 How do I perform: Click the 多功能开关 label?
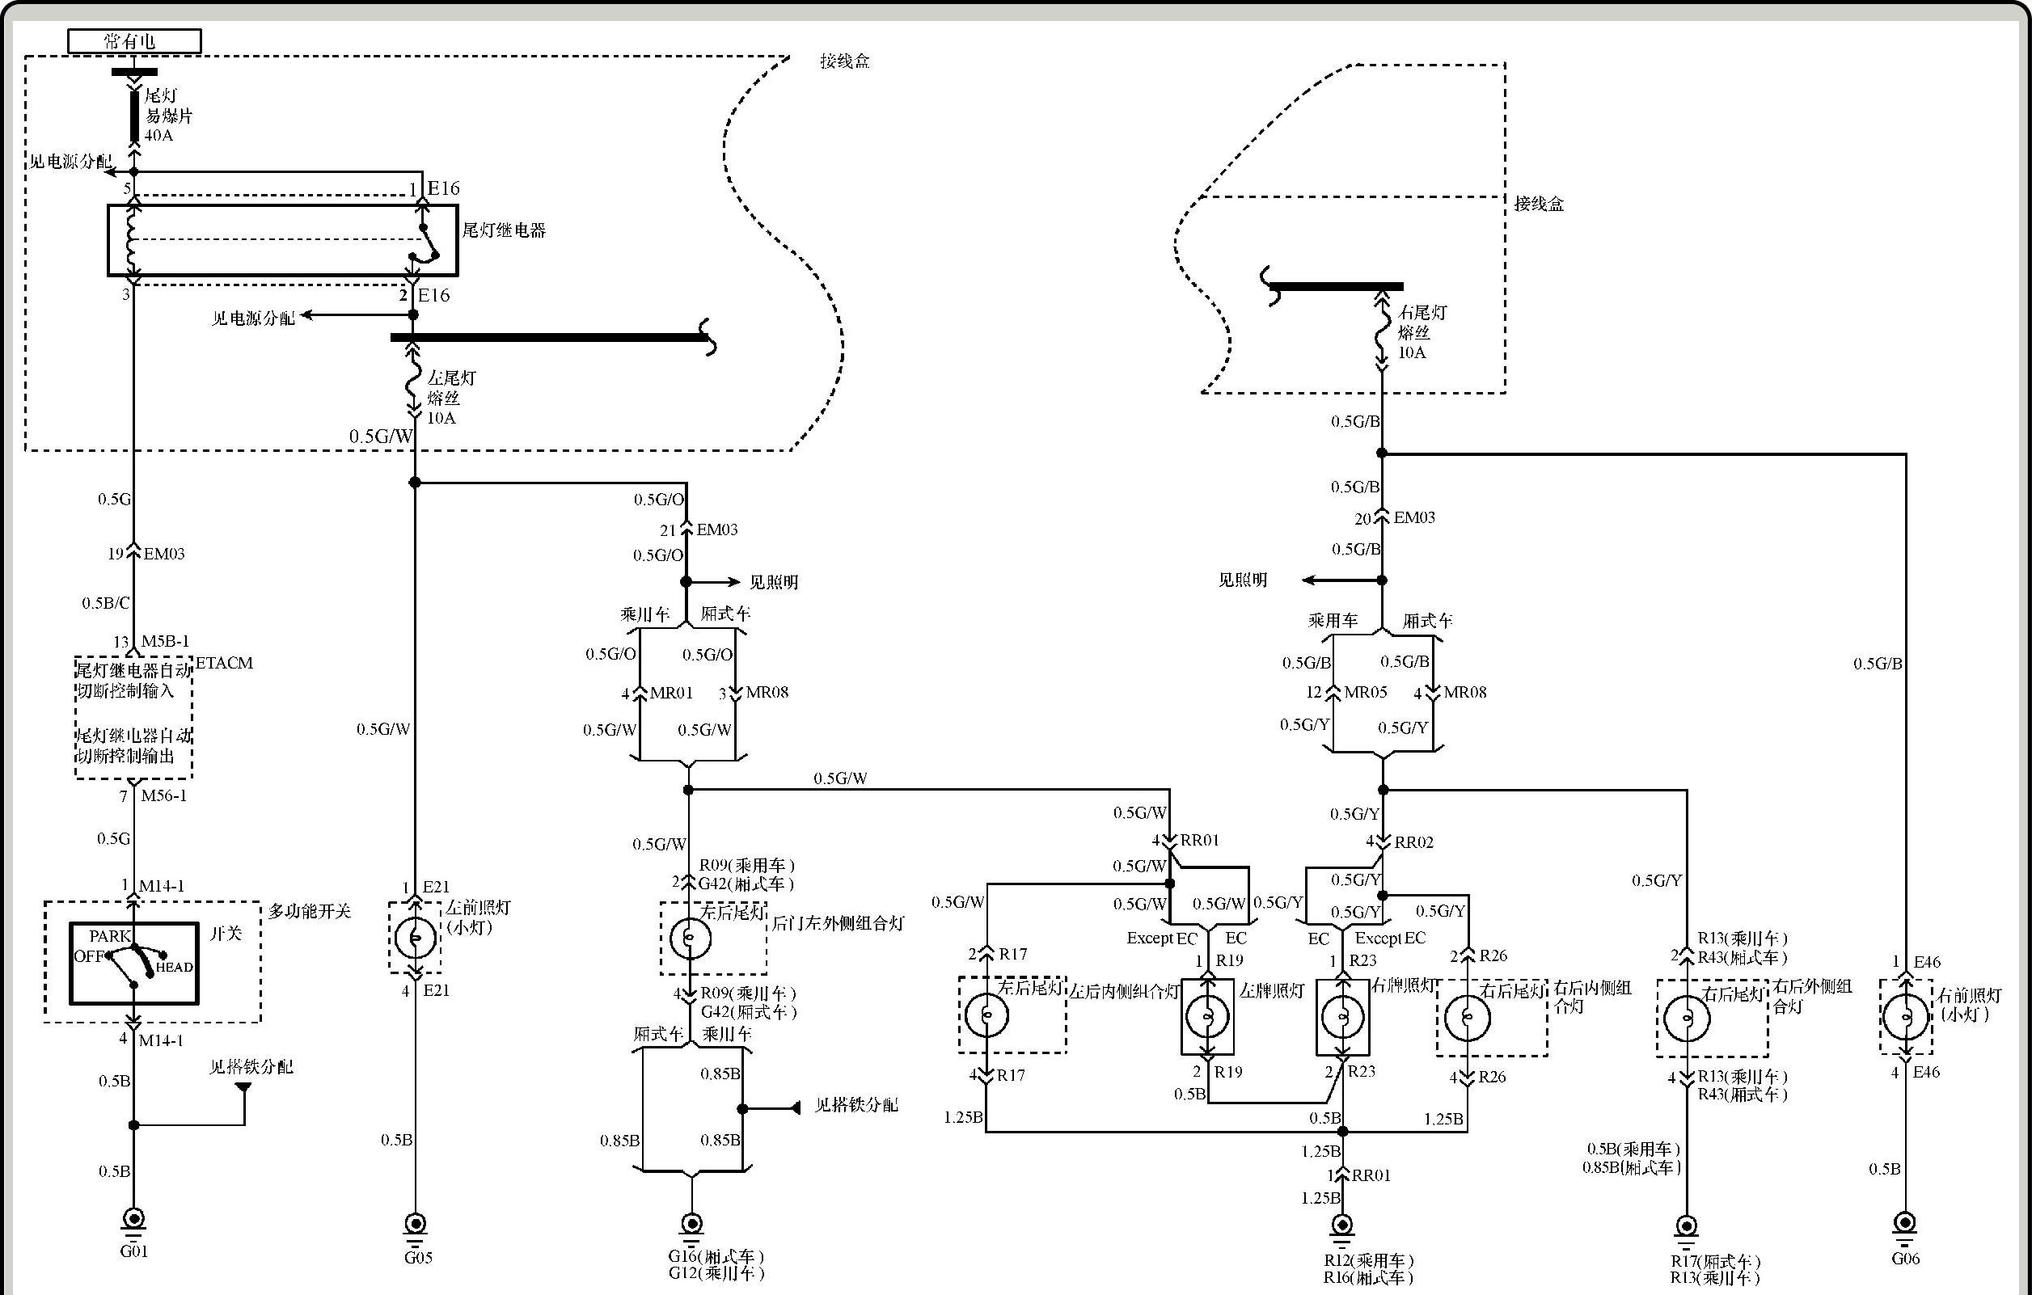coord(310,911)
